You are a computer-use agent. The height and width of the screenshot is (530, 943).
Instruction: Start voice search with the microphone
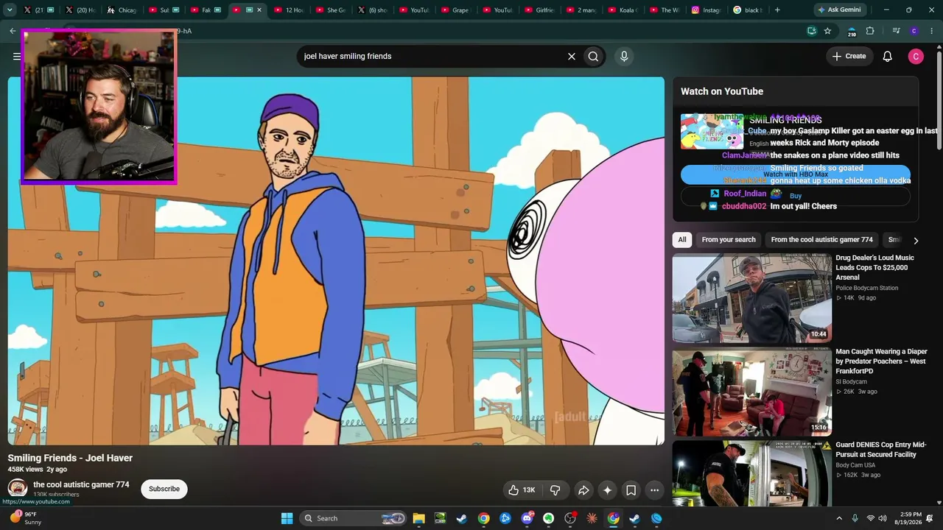pyautogui.click(x=624, y=57)
